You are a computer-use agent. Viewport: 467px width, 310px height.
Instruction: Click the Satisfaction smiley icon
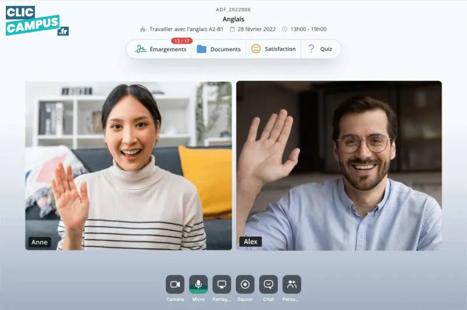pos(256,49)
